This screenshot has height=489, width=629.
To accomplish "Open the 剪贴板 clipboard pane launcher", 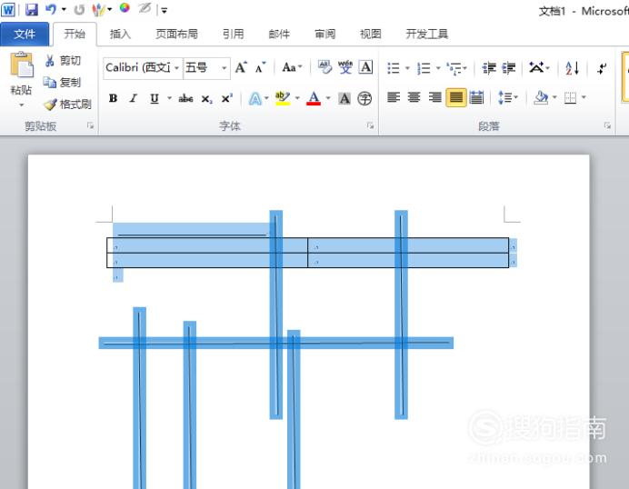I will click(x=90, y=126).
